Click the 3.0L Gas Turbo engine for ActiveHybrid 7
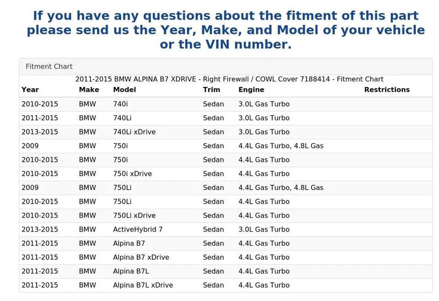The height and width of the screenshot is (301, 439). pos(264,230)
